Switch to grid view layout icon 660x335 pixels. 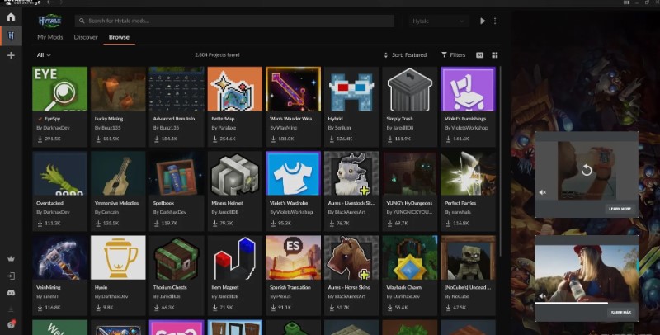495,55
